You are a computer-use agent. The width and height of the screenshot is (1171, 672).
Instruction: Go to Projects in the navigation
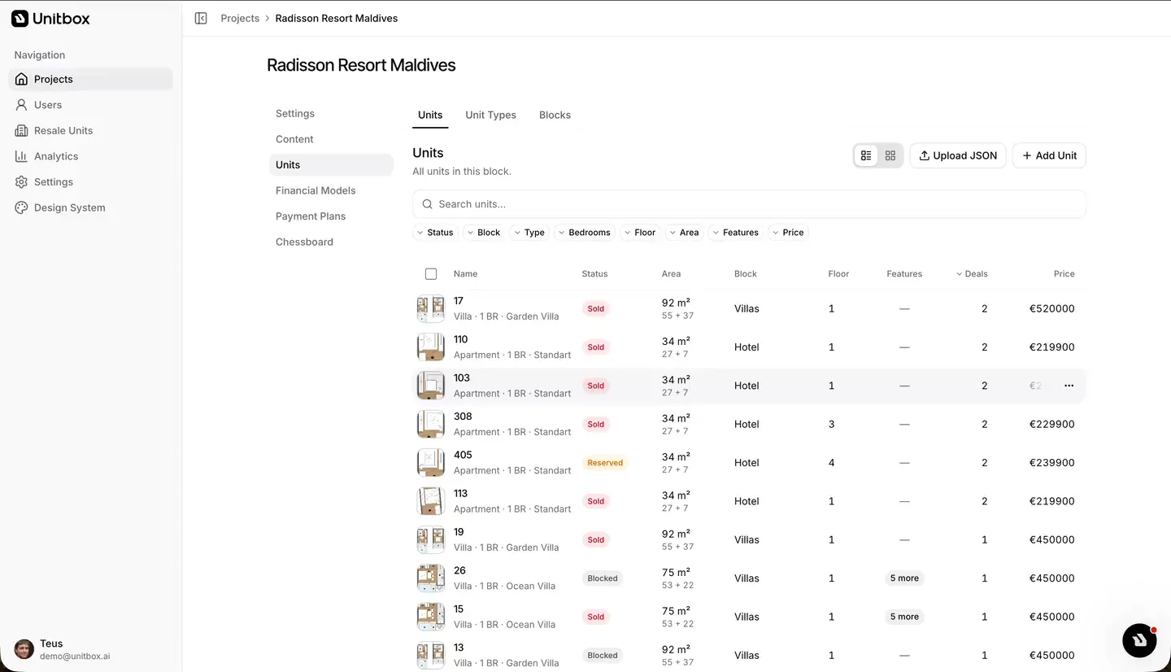point(90,79)
